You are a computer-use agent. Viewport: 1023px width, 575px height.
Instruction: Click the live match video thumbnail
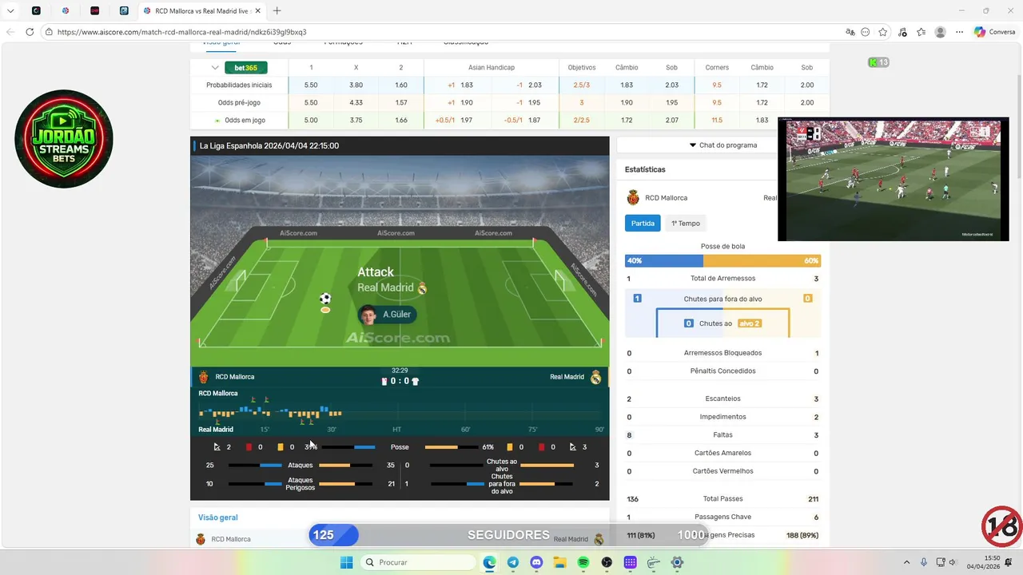893,179
